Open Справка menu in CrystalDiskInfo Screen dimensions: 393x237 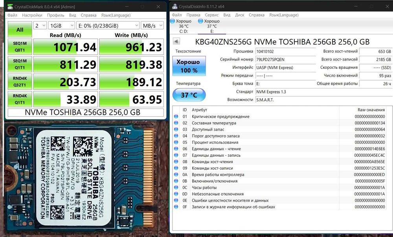[257, 15]
